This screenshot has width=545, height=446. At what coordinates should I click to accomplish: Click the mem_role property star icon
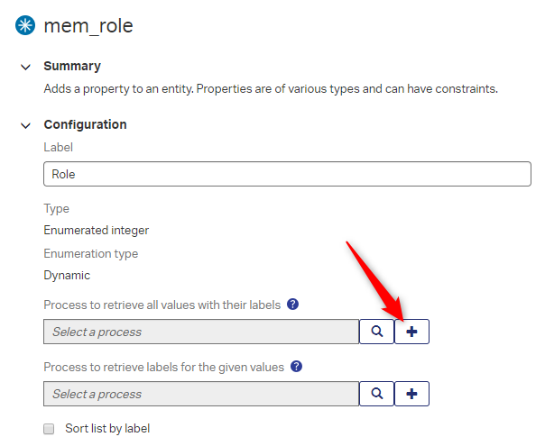25,25
